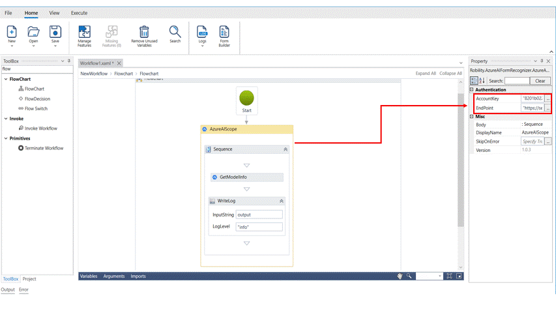Image resolution: width=556 pixels, height=313 pixels.
Task: Select the green Start node
Action: (x=246, y=98)
